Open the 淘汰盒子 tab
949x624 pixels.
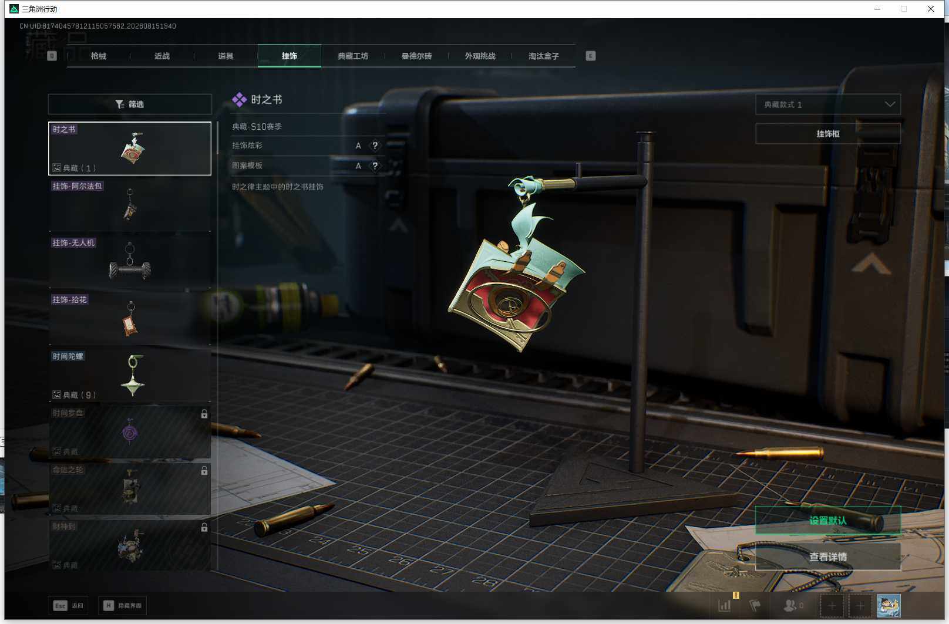[543, 56]
